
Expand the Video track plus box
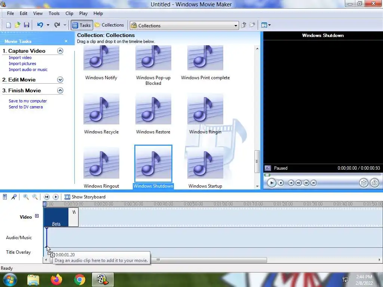click(37, 216)
